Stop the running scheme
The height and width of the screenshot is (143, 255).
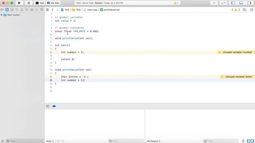point(29,3)
